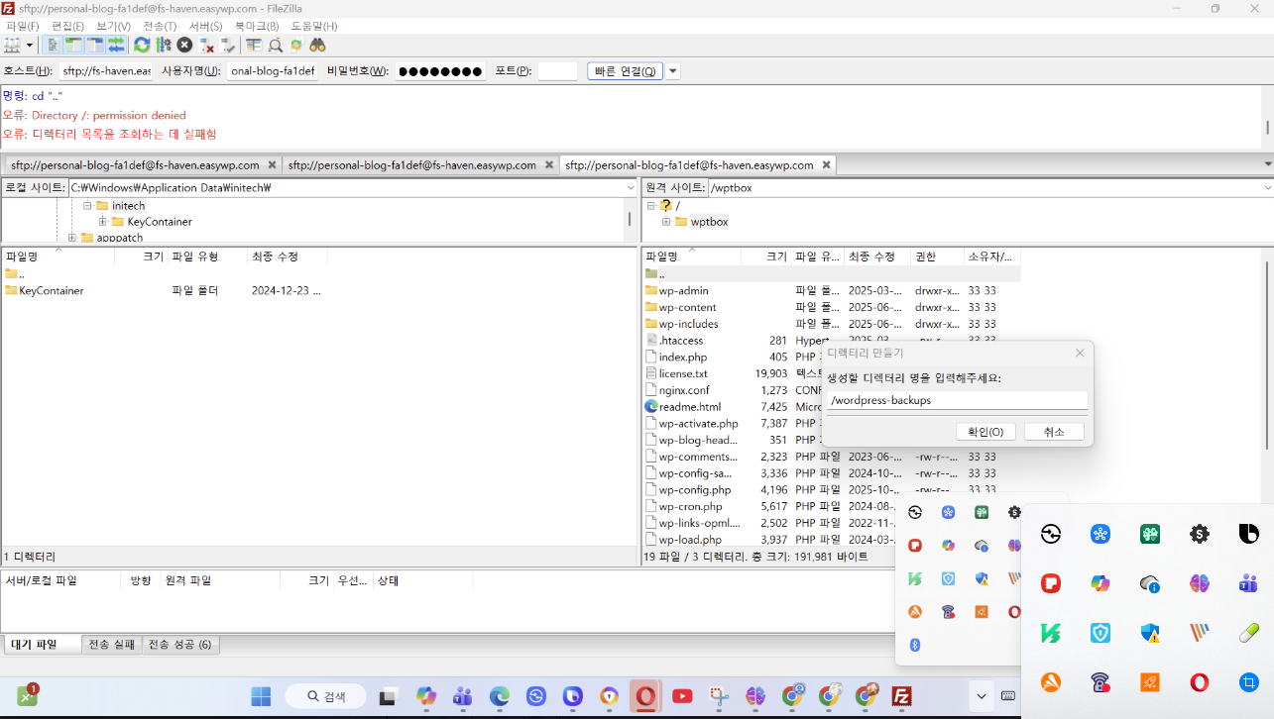Select the wp-includes folder row
The height and width of the screenshot is (719, 1274).
pos(833,324)
